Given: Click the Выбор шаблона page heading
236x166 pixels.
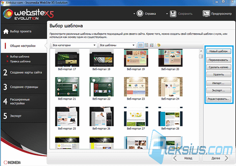Looking at the screenshot, I should click(66, 26).
